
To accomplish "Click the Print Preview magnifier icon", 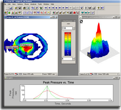I will (x=28, y=8).
